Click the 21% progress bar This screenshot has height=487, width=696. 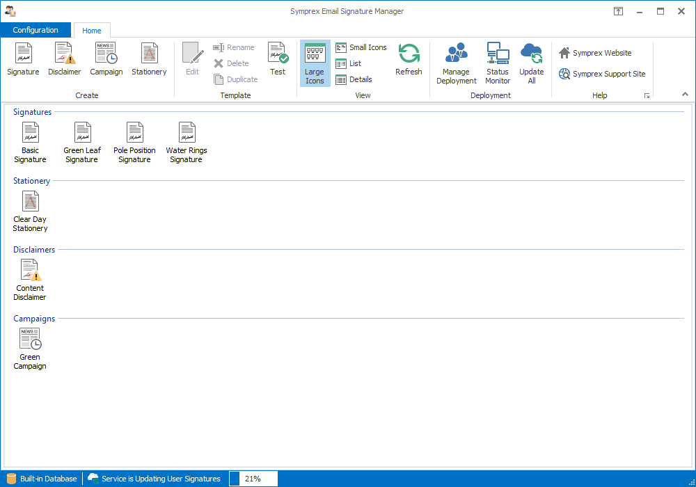click(x=253, y=479)
